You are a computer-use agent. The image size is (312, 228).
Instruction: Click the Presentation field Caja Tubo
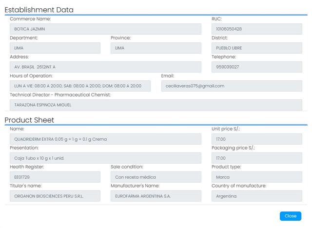[x=105, y=158]
